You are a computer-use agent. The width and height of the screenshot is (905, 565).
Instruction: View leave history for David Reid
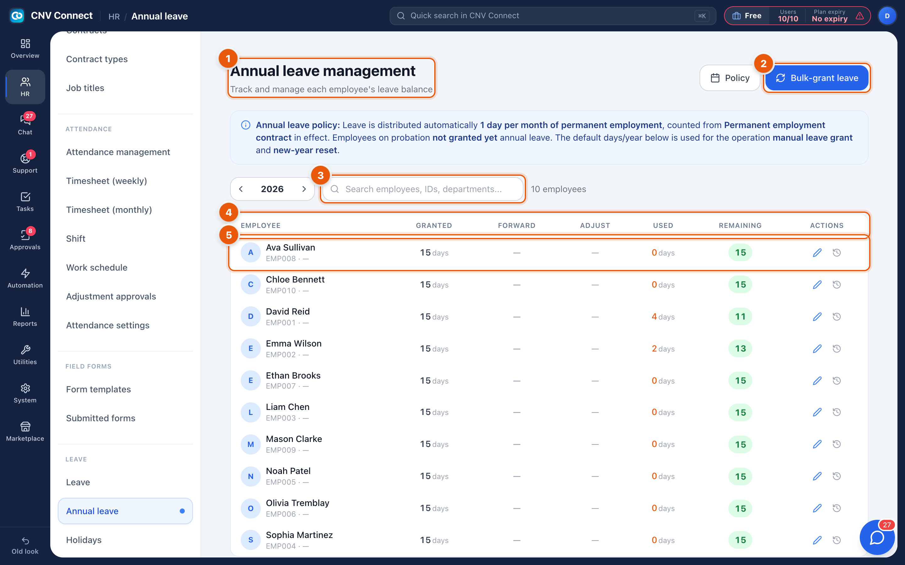pyautogui.click(x=837, y=316)
